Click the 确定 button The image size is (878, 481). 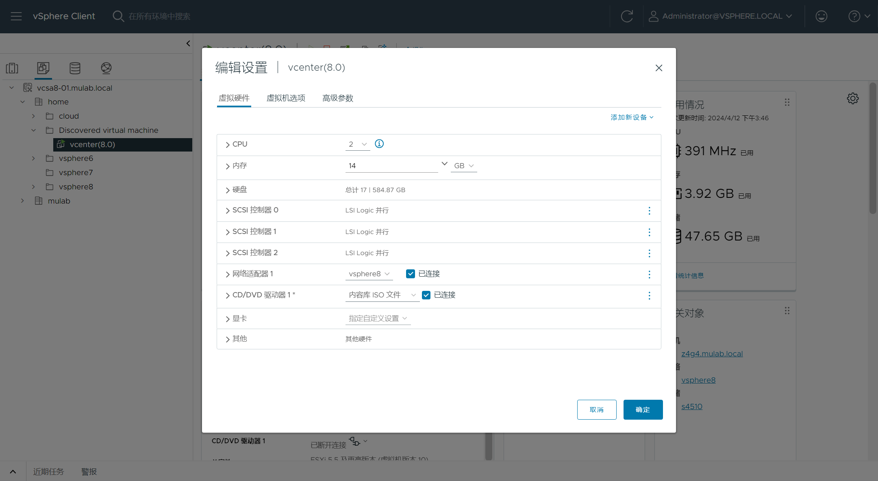coord(643,409)
